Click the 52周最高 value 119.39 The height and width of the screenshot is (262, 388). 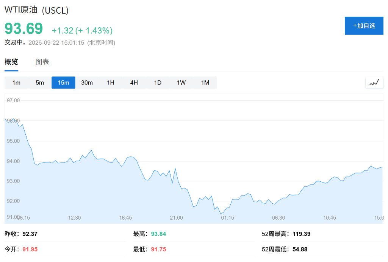[x=301, y=234]
